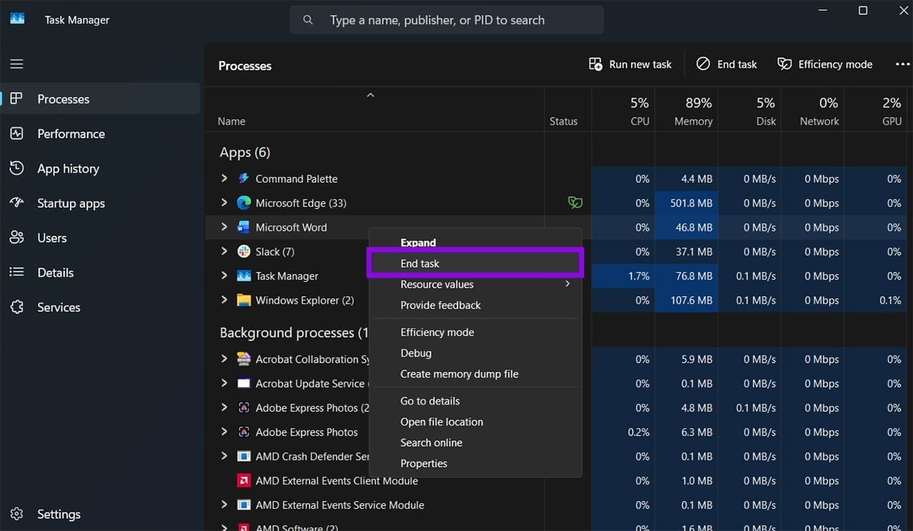The image size is (913, 531).
Task: Open the Details page in the sidebar
Action: click(x=101, y=273)
